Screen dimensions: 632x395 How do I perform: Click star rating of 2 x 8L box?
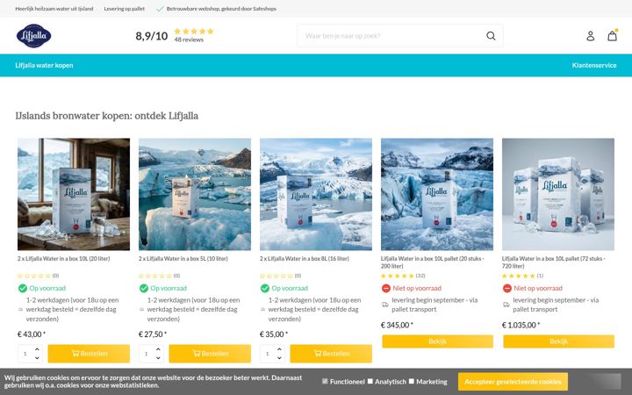tap(276, 276)
